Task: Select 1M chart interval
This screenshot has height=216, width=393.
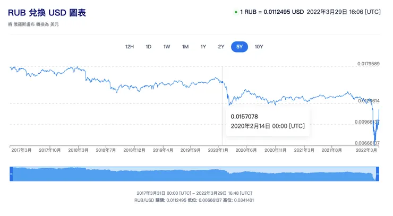Action: (185, 47)
